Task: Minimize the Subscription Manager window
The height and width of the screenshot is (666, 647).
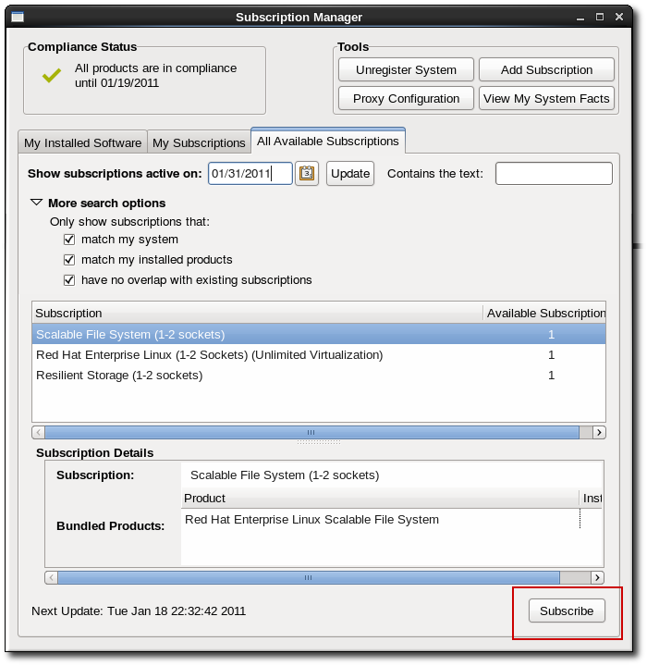Action: point(580,18)
